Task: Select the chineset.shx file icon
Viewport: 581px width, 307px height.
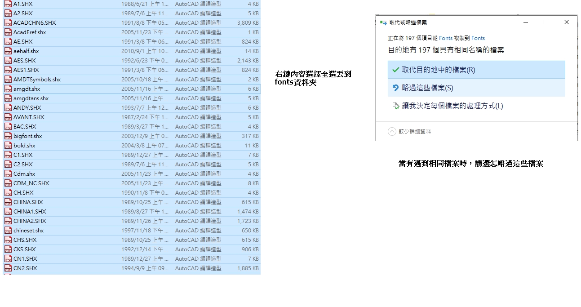Action: [8, 230]
